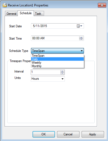Click the Receive Location title bar icon
This screenshot has height=141, width=108.
click(5, 5)
